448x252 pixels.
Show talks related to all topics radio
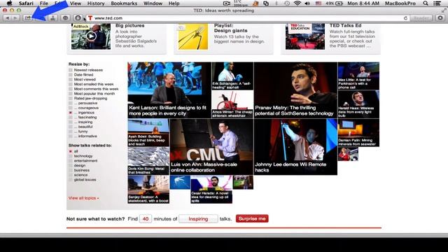pos(71,151)
